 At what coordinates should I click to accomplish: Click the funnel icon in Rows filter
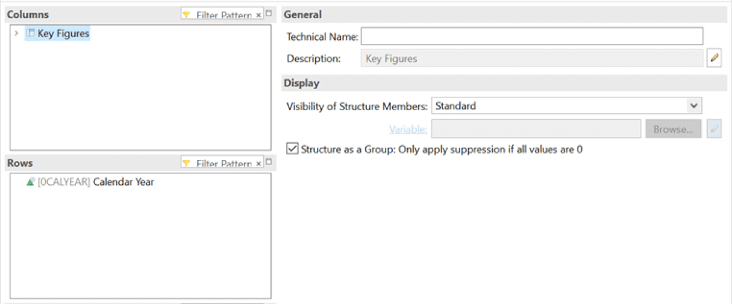tap(187, 163)
